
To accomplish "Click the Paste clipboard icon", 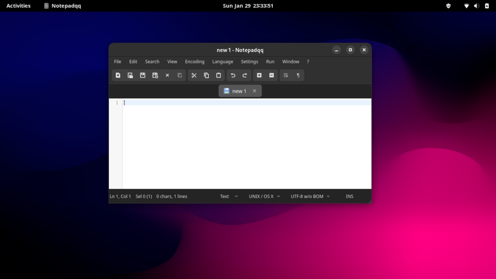I will coord(218,76).
